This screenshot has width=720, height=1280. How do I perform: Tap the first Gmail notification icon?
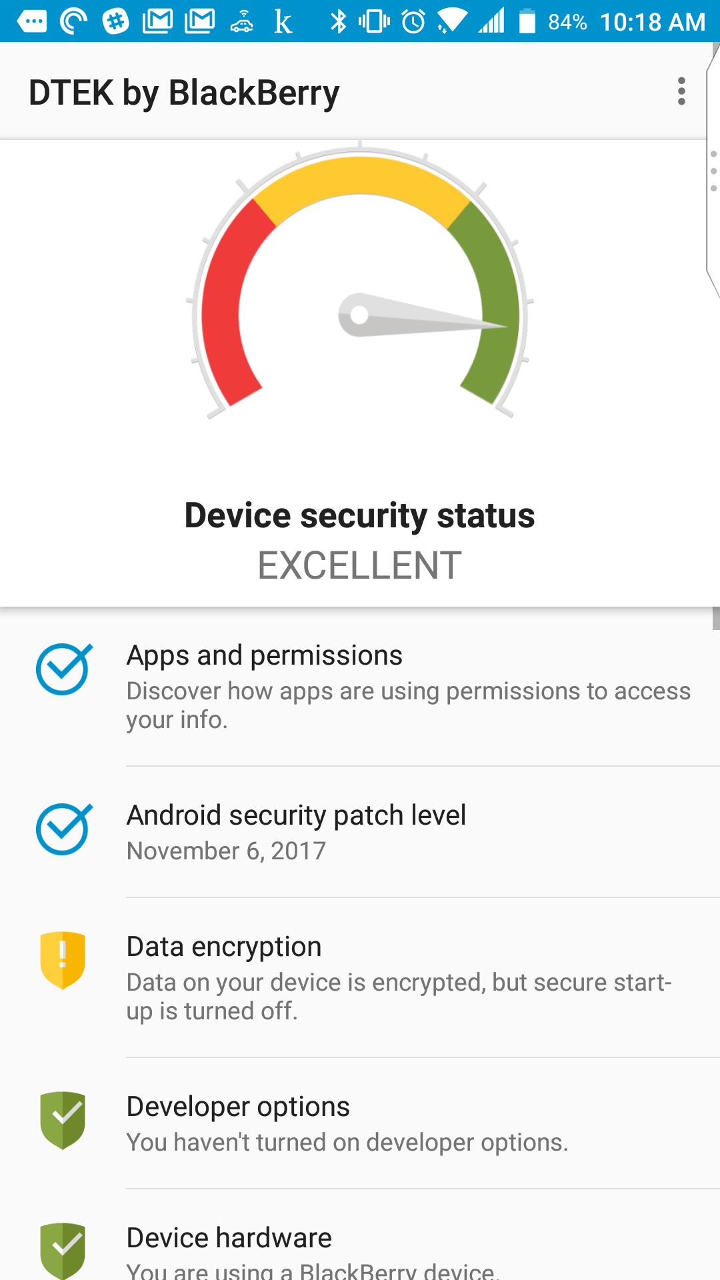pos(157,21)
